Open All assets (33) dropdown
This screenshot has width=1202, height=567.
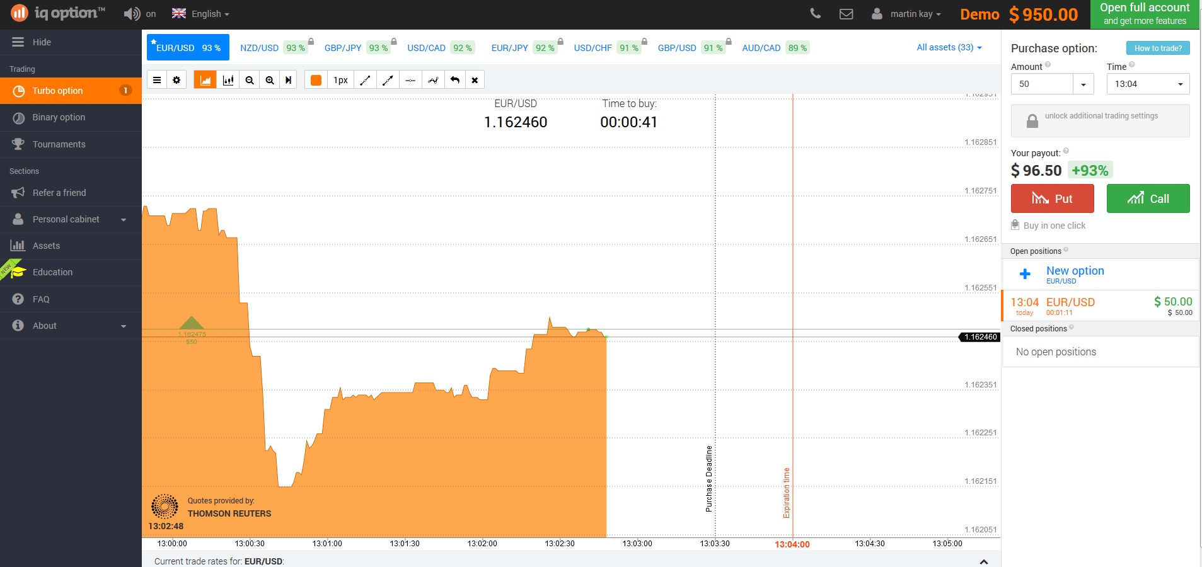[949, 47]
